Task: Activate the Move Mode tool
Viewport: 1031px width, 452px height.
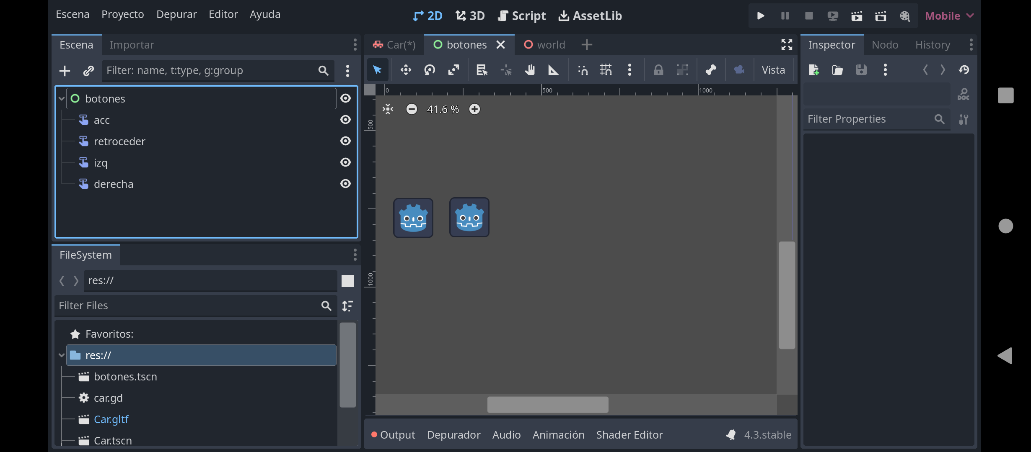Action: pos(406,70)
